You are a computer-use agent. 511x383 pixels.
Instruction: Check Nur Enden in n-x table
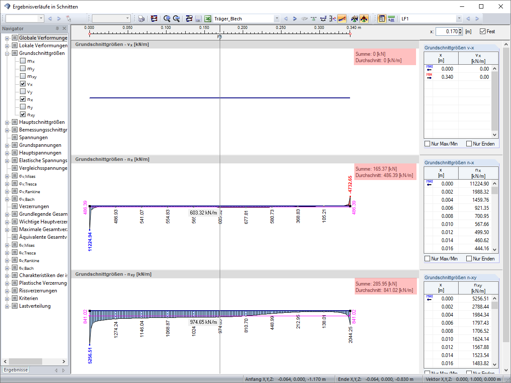point(469,259)
